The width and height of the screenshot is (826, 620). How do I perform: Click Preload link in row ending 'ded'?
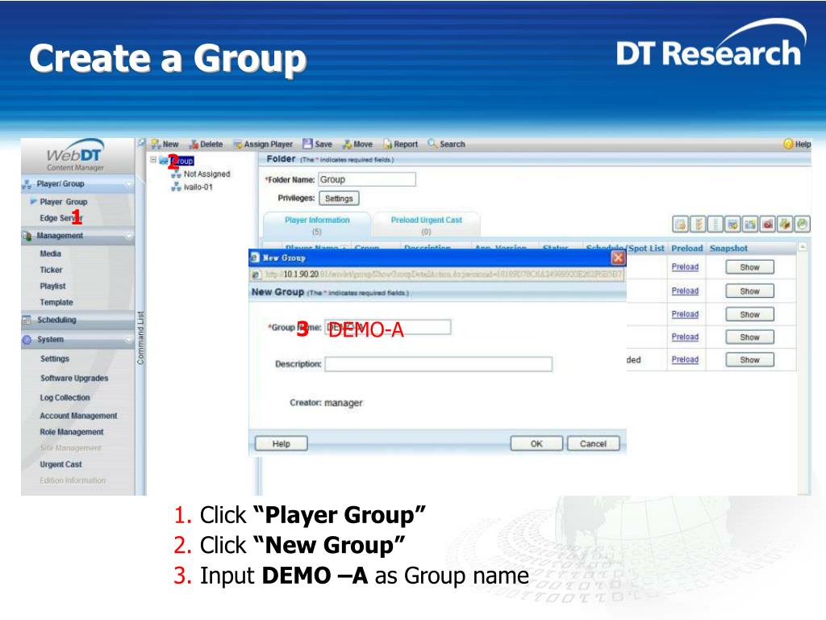[x=685, y=359]
